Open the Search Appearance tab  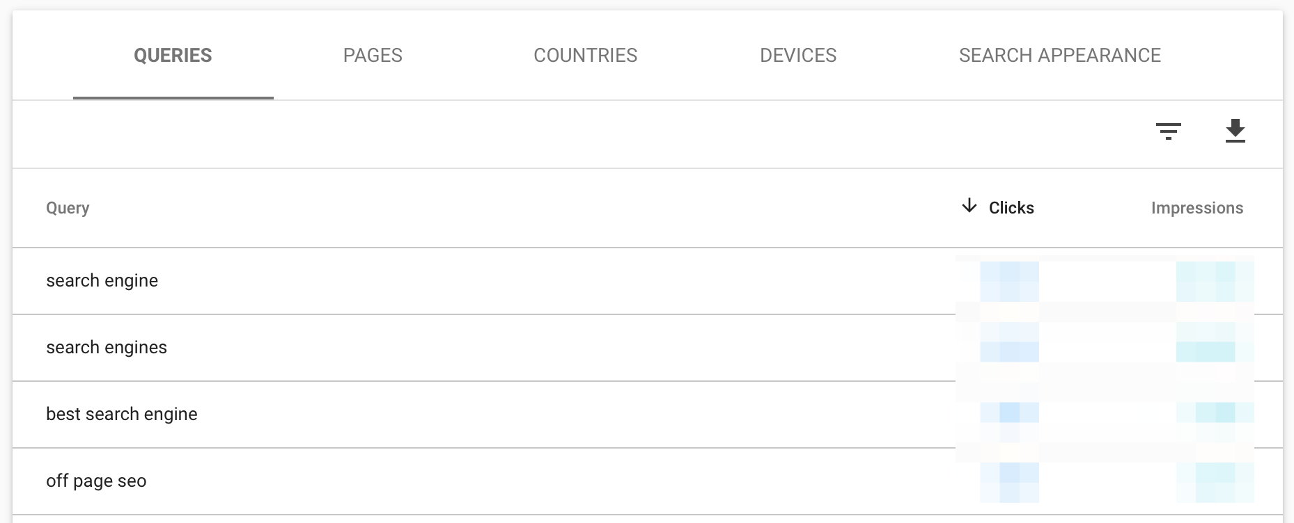click(x=1059, y=56)
